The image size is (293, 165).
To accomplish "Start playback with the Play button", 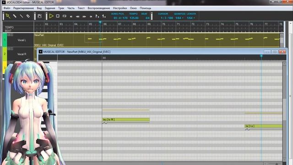I will (x=51, y=16).
